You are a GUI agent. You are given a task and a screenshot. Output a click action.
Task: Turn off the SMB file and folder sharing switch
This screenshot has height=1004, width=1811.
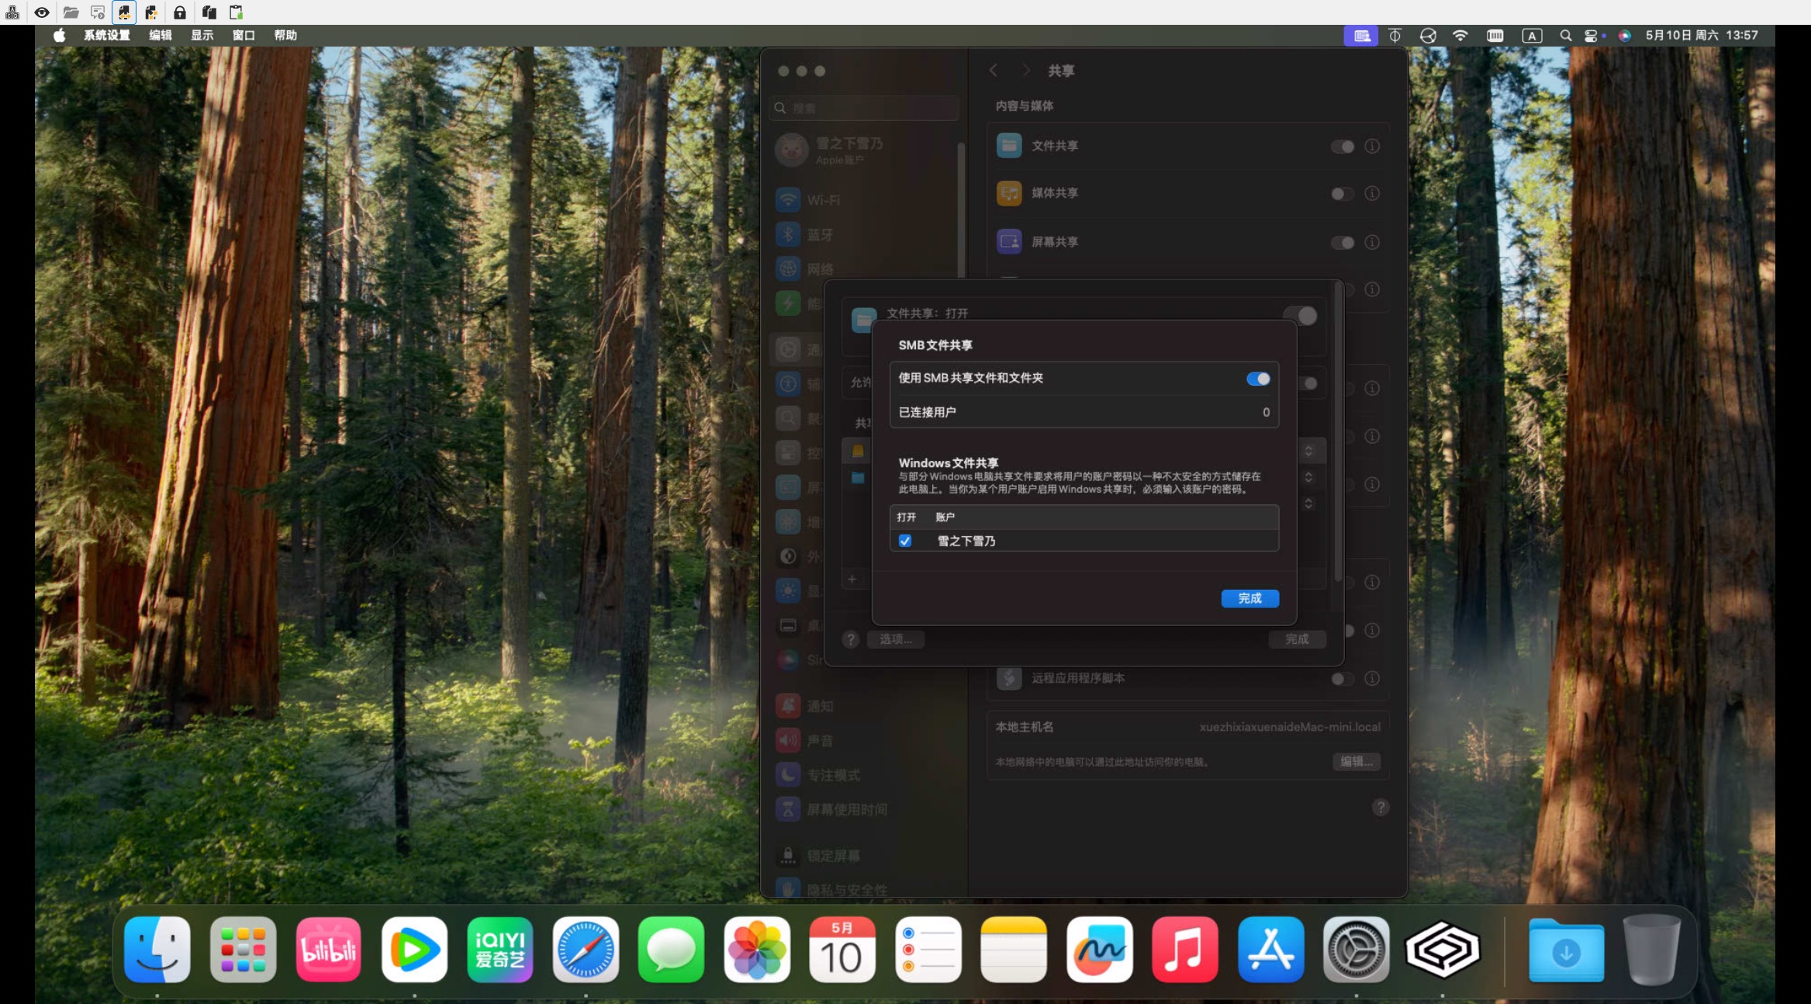pos(1258,379)
